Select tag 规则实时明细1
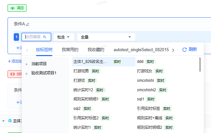This screenshot has height=133, width=211. (86, 99)
